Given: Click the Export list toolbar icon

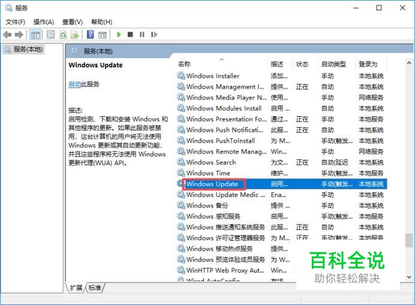Looking at the screenshot, I should [75, 35].
